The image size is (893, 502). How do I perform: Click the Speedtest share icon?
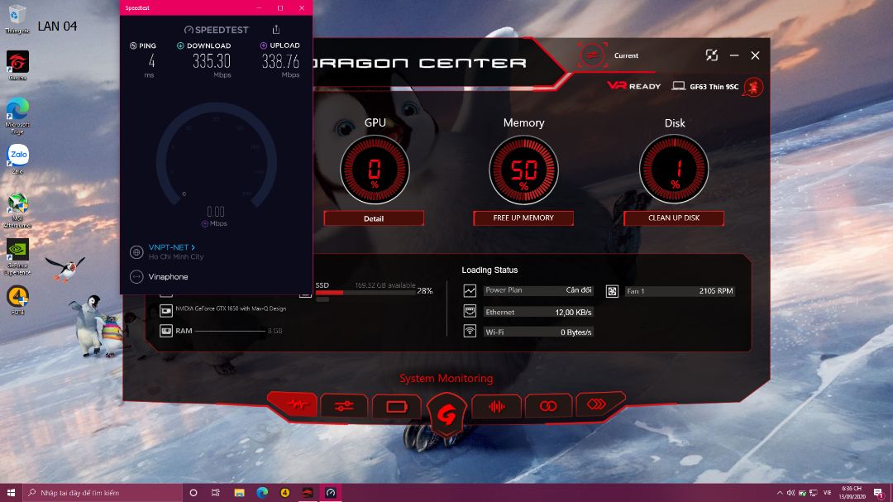click(276, 30)
